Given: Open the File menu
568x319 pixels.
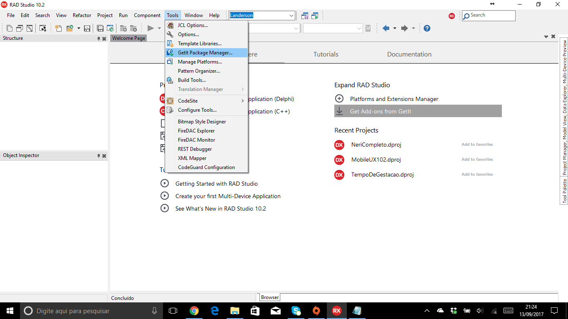Looking at the screenshot, I should (11, 15).
